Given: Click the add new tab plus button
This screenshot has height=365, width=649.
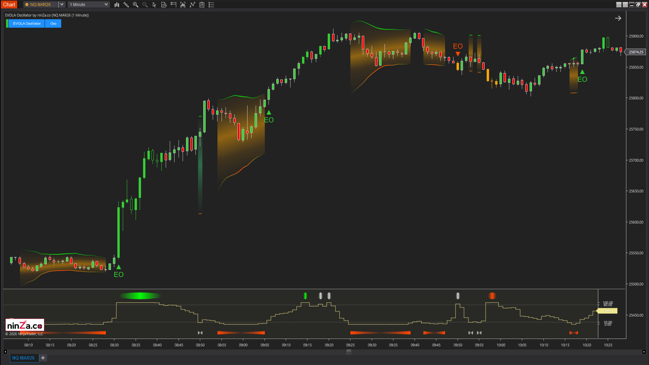Looking at the screenshot, I should 43,358.
